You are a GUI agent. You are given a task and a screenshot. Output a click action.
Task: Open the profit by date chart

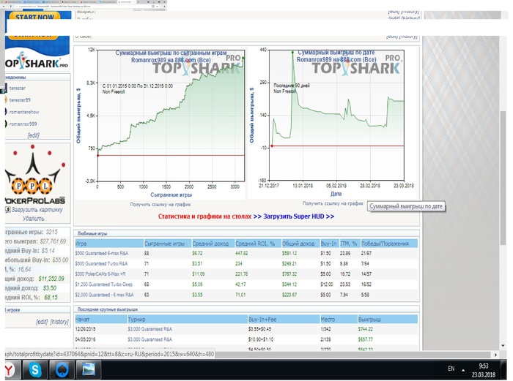click(333, 124)
